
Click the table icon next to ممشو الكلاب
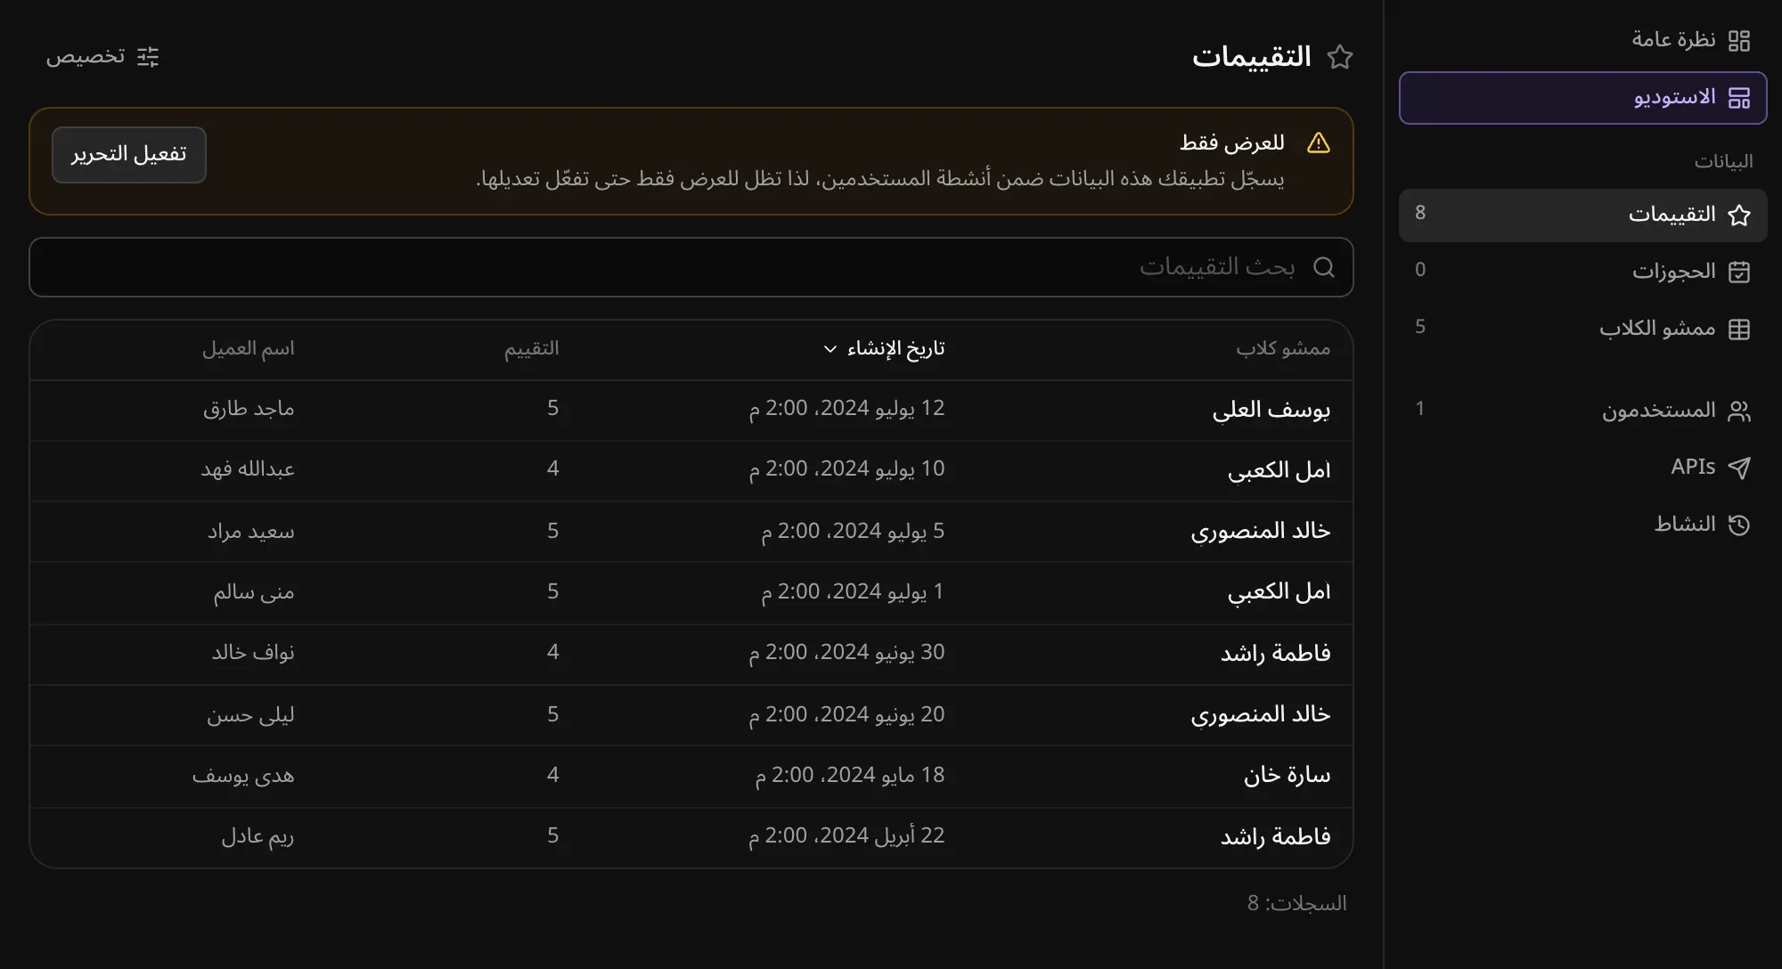click(x=1738, y=329)
